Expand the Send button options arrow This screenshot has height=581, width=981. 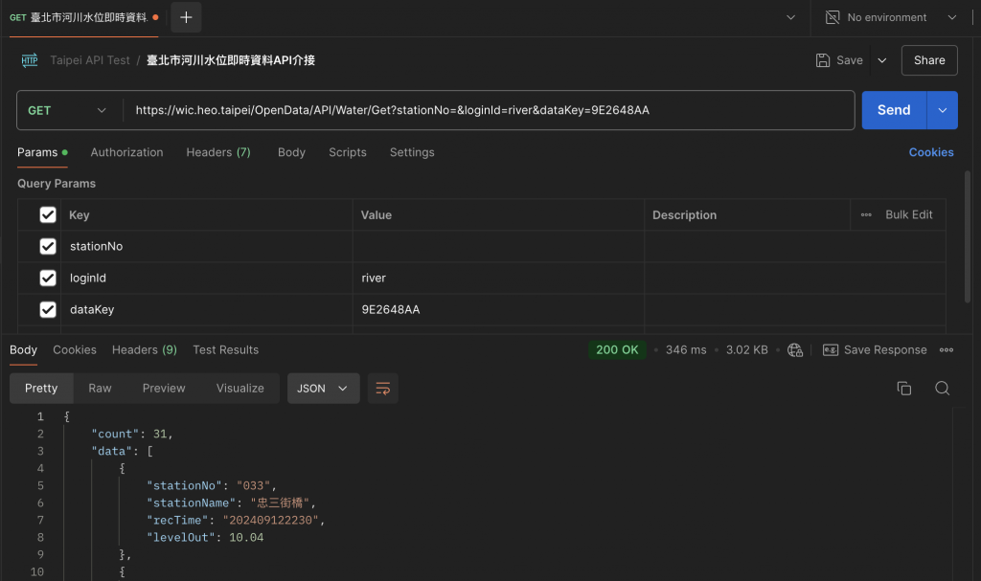coord(943,110)
